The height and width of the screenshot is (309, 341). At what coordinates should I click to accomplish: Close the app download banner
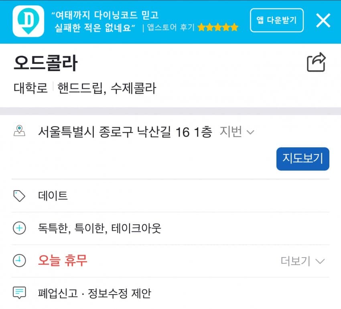tap(323, 20)
